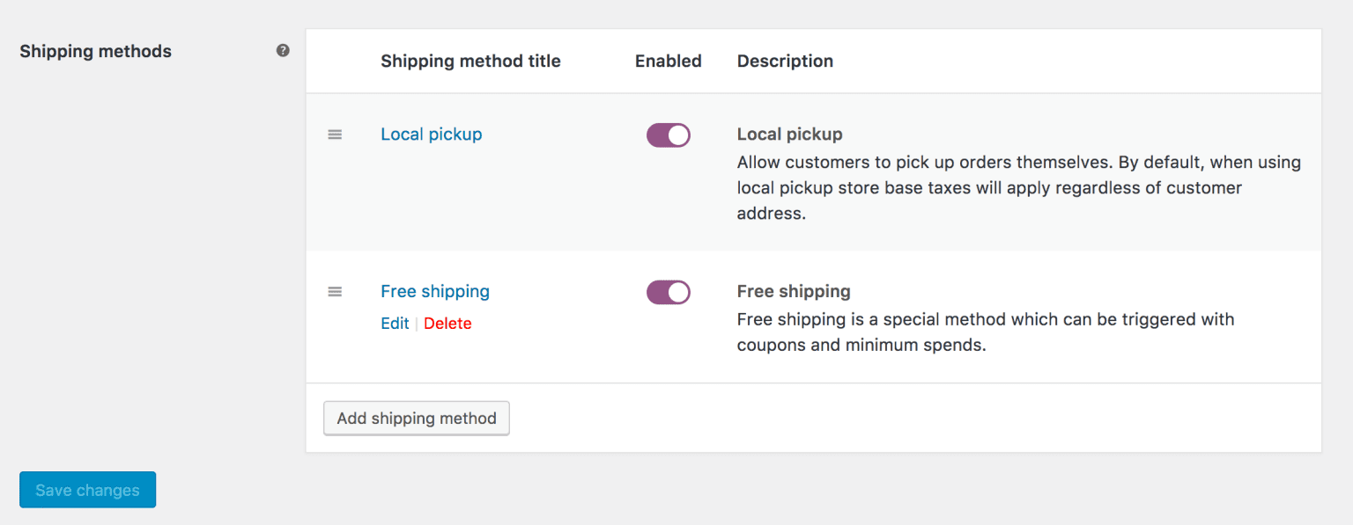Image resolution: width=1353 pixels, height=525 pixels.
Task: Open the Local pickup method settings
Action: tap(431, 134)
